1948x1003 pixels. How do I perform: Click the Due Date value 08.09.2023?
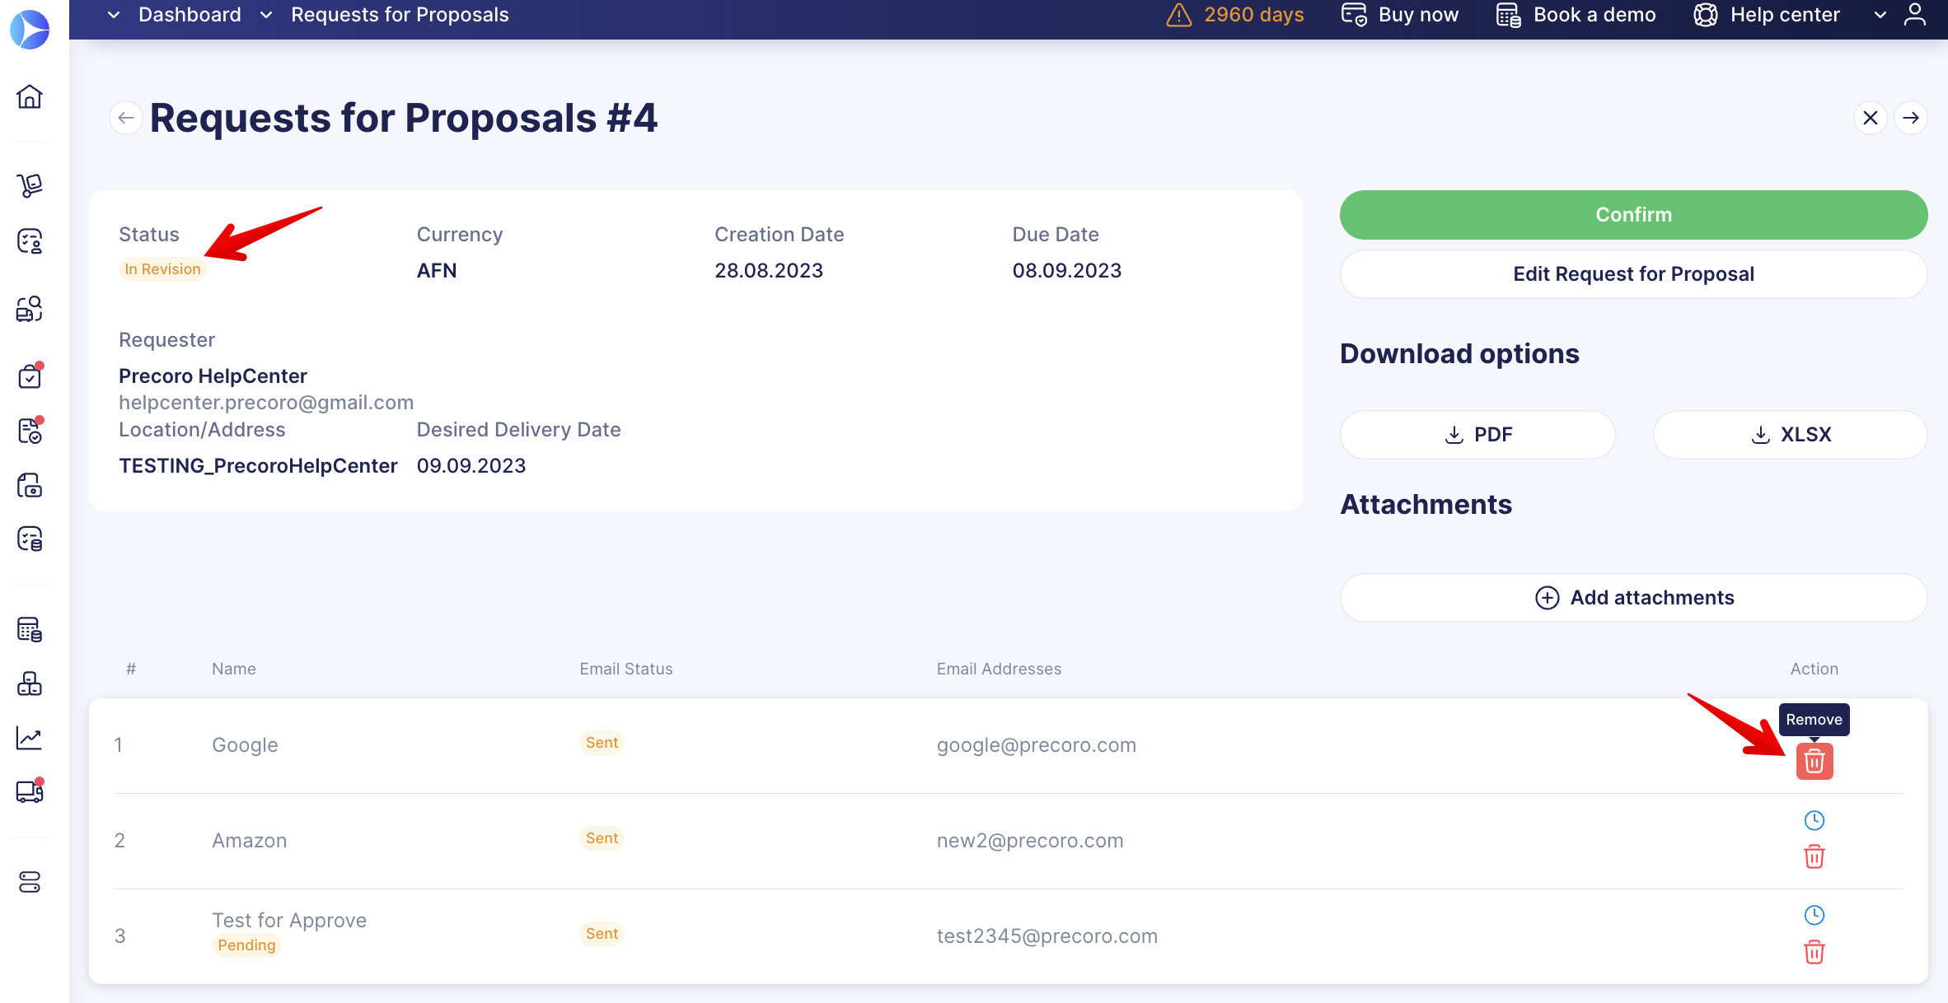pyautogui.click(x=1067, y=271)
